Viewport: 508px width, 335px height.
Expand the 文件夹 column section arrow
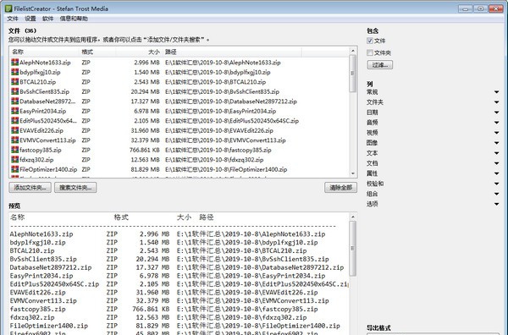coord(496,102)
